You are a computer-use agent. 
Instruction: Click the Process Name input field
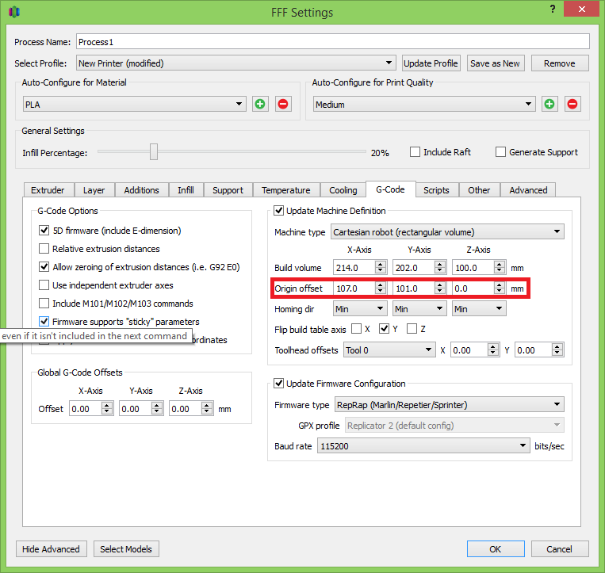(x=332, y=42)
